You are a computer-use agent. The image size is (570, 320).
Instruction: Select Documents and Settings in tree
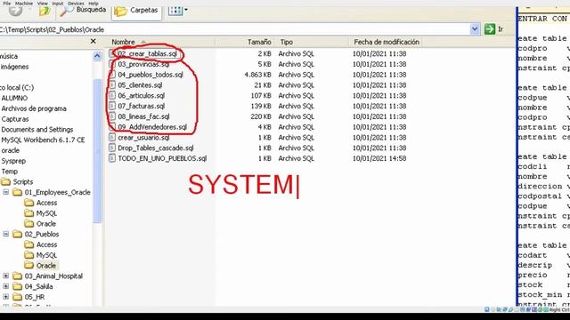pyautogui.click(x=37, y=130)
